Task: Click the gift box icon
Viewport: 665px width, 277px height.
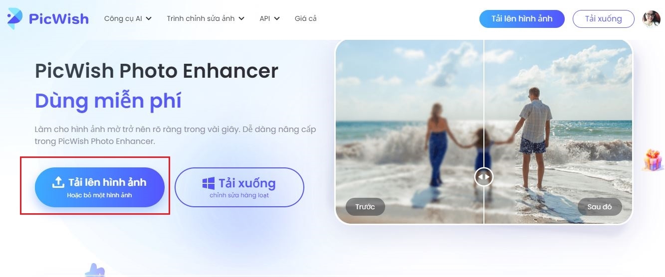Action: (653, 160)
